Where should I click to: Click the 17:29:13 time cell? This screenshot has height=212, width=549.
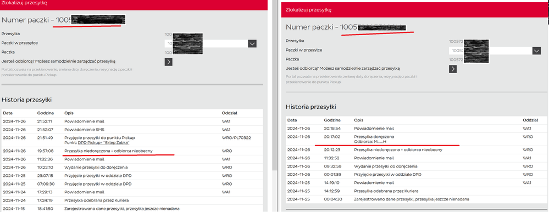pos(45,192)
